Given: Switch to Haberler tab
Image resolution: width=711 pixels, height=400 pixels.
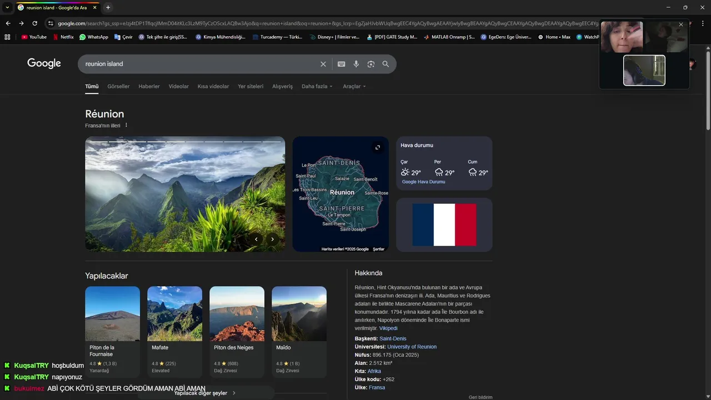Looking at the screenshot, I should [149, 86].
